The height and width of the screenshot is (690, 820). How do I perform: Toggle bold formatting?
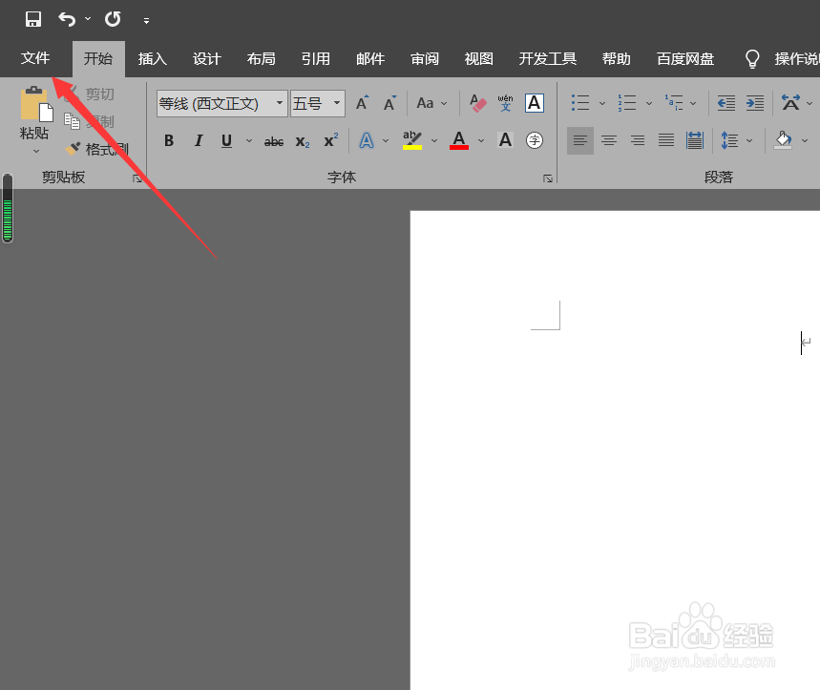(168, 140)
